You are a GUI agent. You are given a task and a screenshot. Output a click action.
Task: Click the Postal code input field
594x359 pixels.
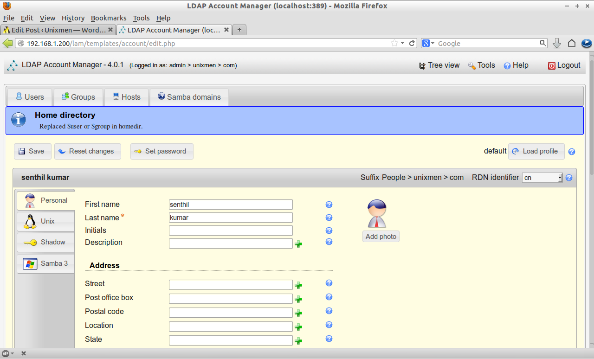[x=231, y=313]
